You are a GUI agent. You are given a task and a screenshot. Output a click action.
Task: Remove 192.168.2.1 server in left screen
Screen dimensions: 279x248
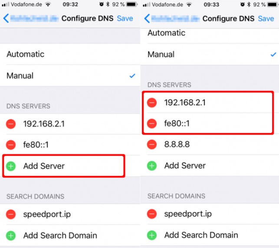(11, 124)
